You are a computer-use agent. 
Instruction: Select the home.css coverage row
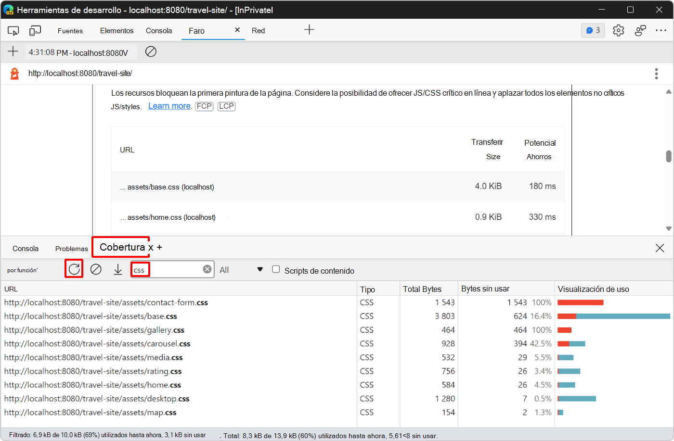(337, 385)
